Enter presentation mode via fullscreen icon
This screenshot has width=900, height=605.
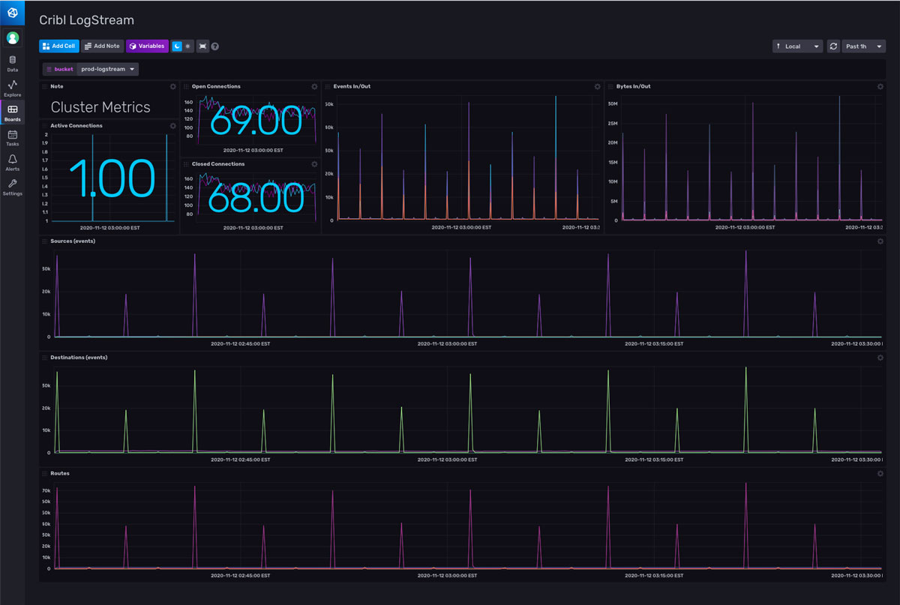tap(202, 46)
